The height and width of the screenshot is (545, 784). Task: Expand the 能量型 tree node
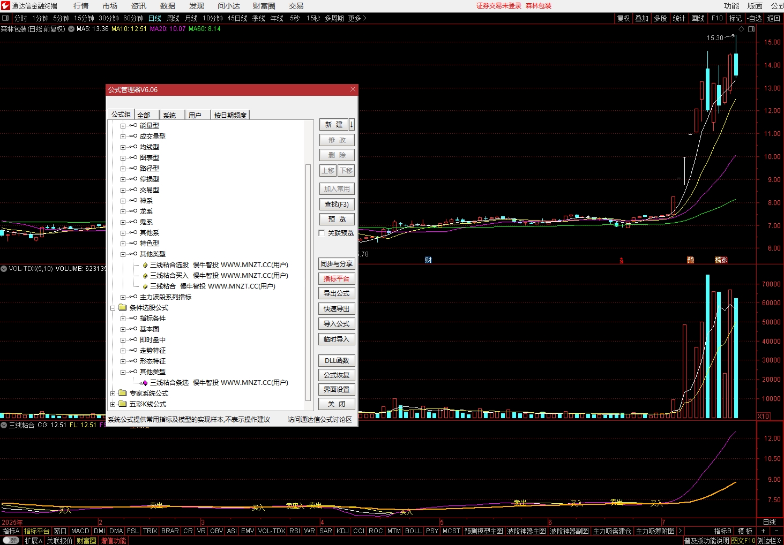123,126
